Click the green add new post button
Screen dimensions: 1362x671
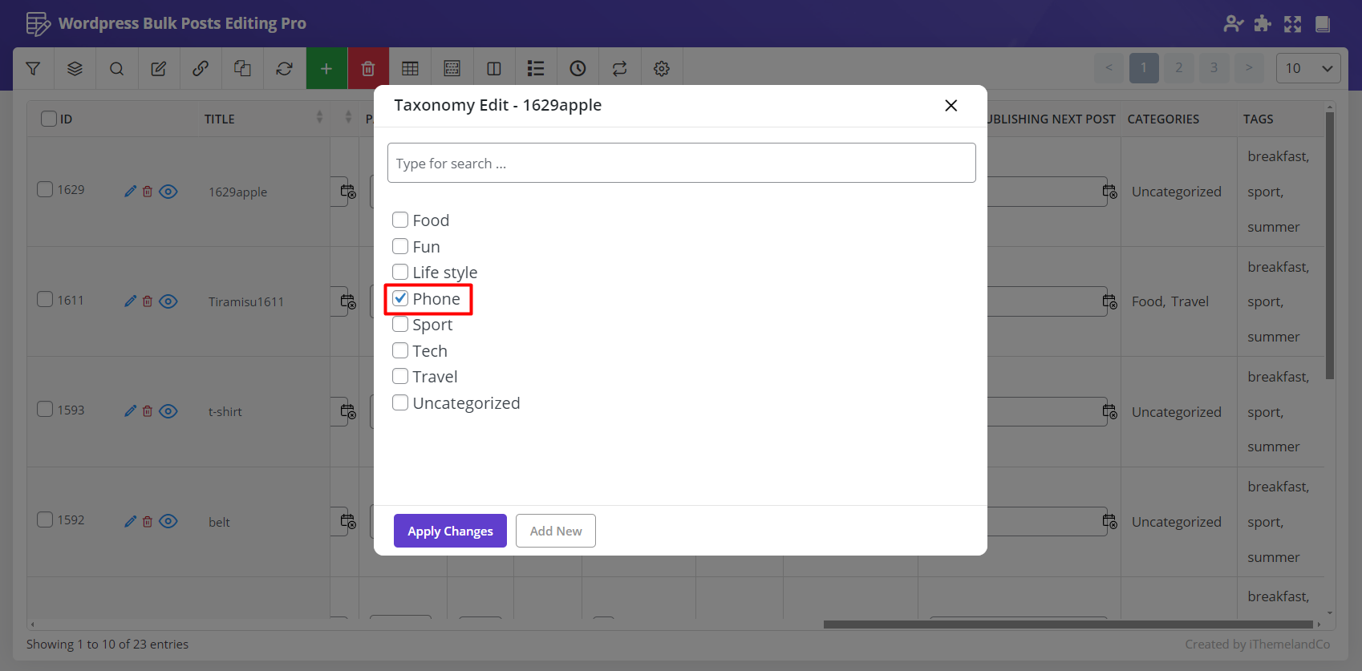pyautogui.click(x=326, y=69)
